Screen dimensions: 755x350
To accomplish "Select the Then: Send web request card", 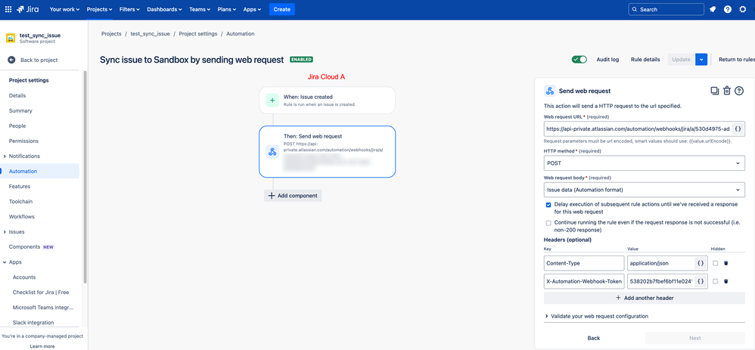I will point(327,152).
